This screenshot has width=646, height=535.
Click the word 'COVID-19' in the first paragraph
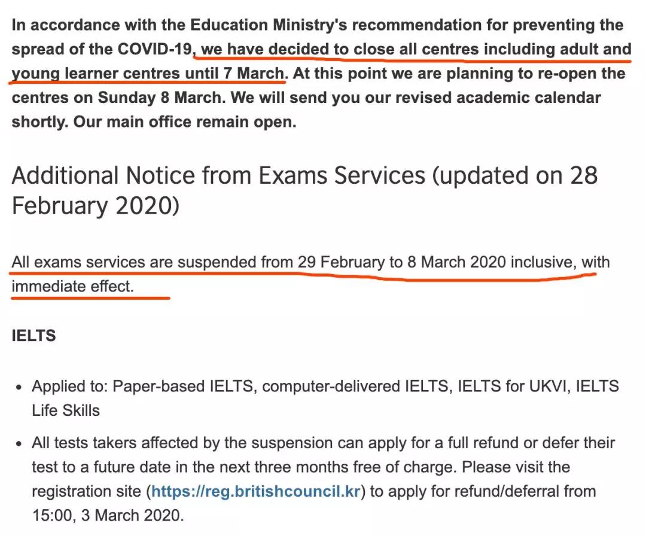point(155,49)
